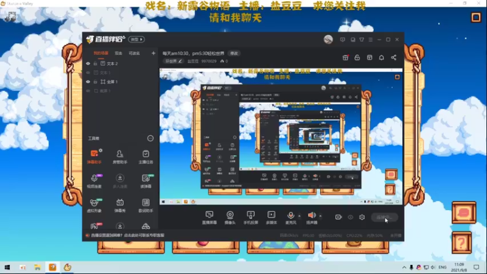487x274 pixels.
Task: Select the 文本 2 source row
Action: [x=120, y=63]
